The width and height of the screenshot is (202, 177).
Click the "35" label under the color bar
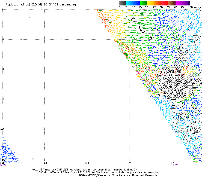168,7
